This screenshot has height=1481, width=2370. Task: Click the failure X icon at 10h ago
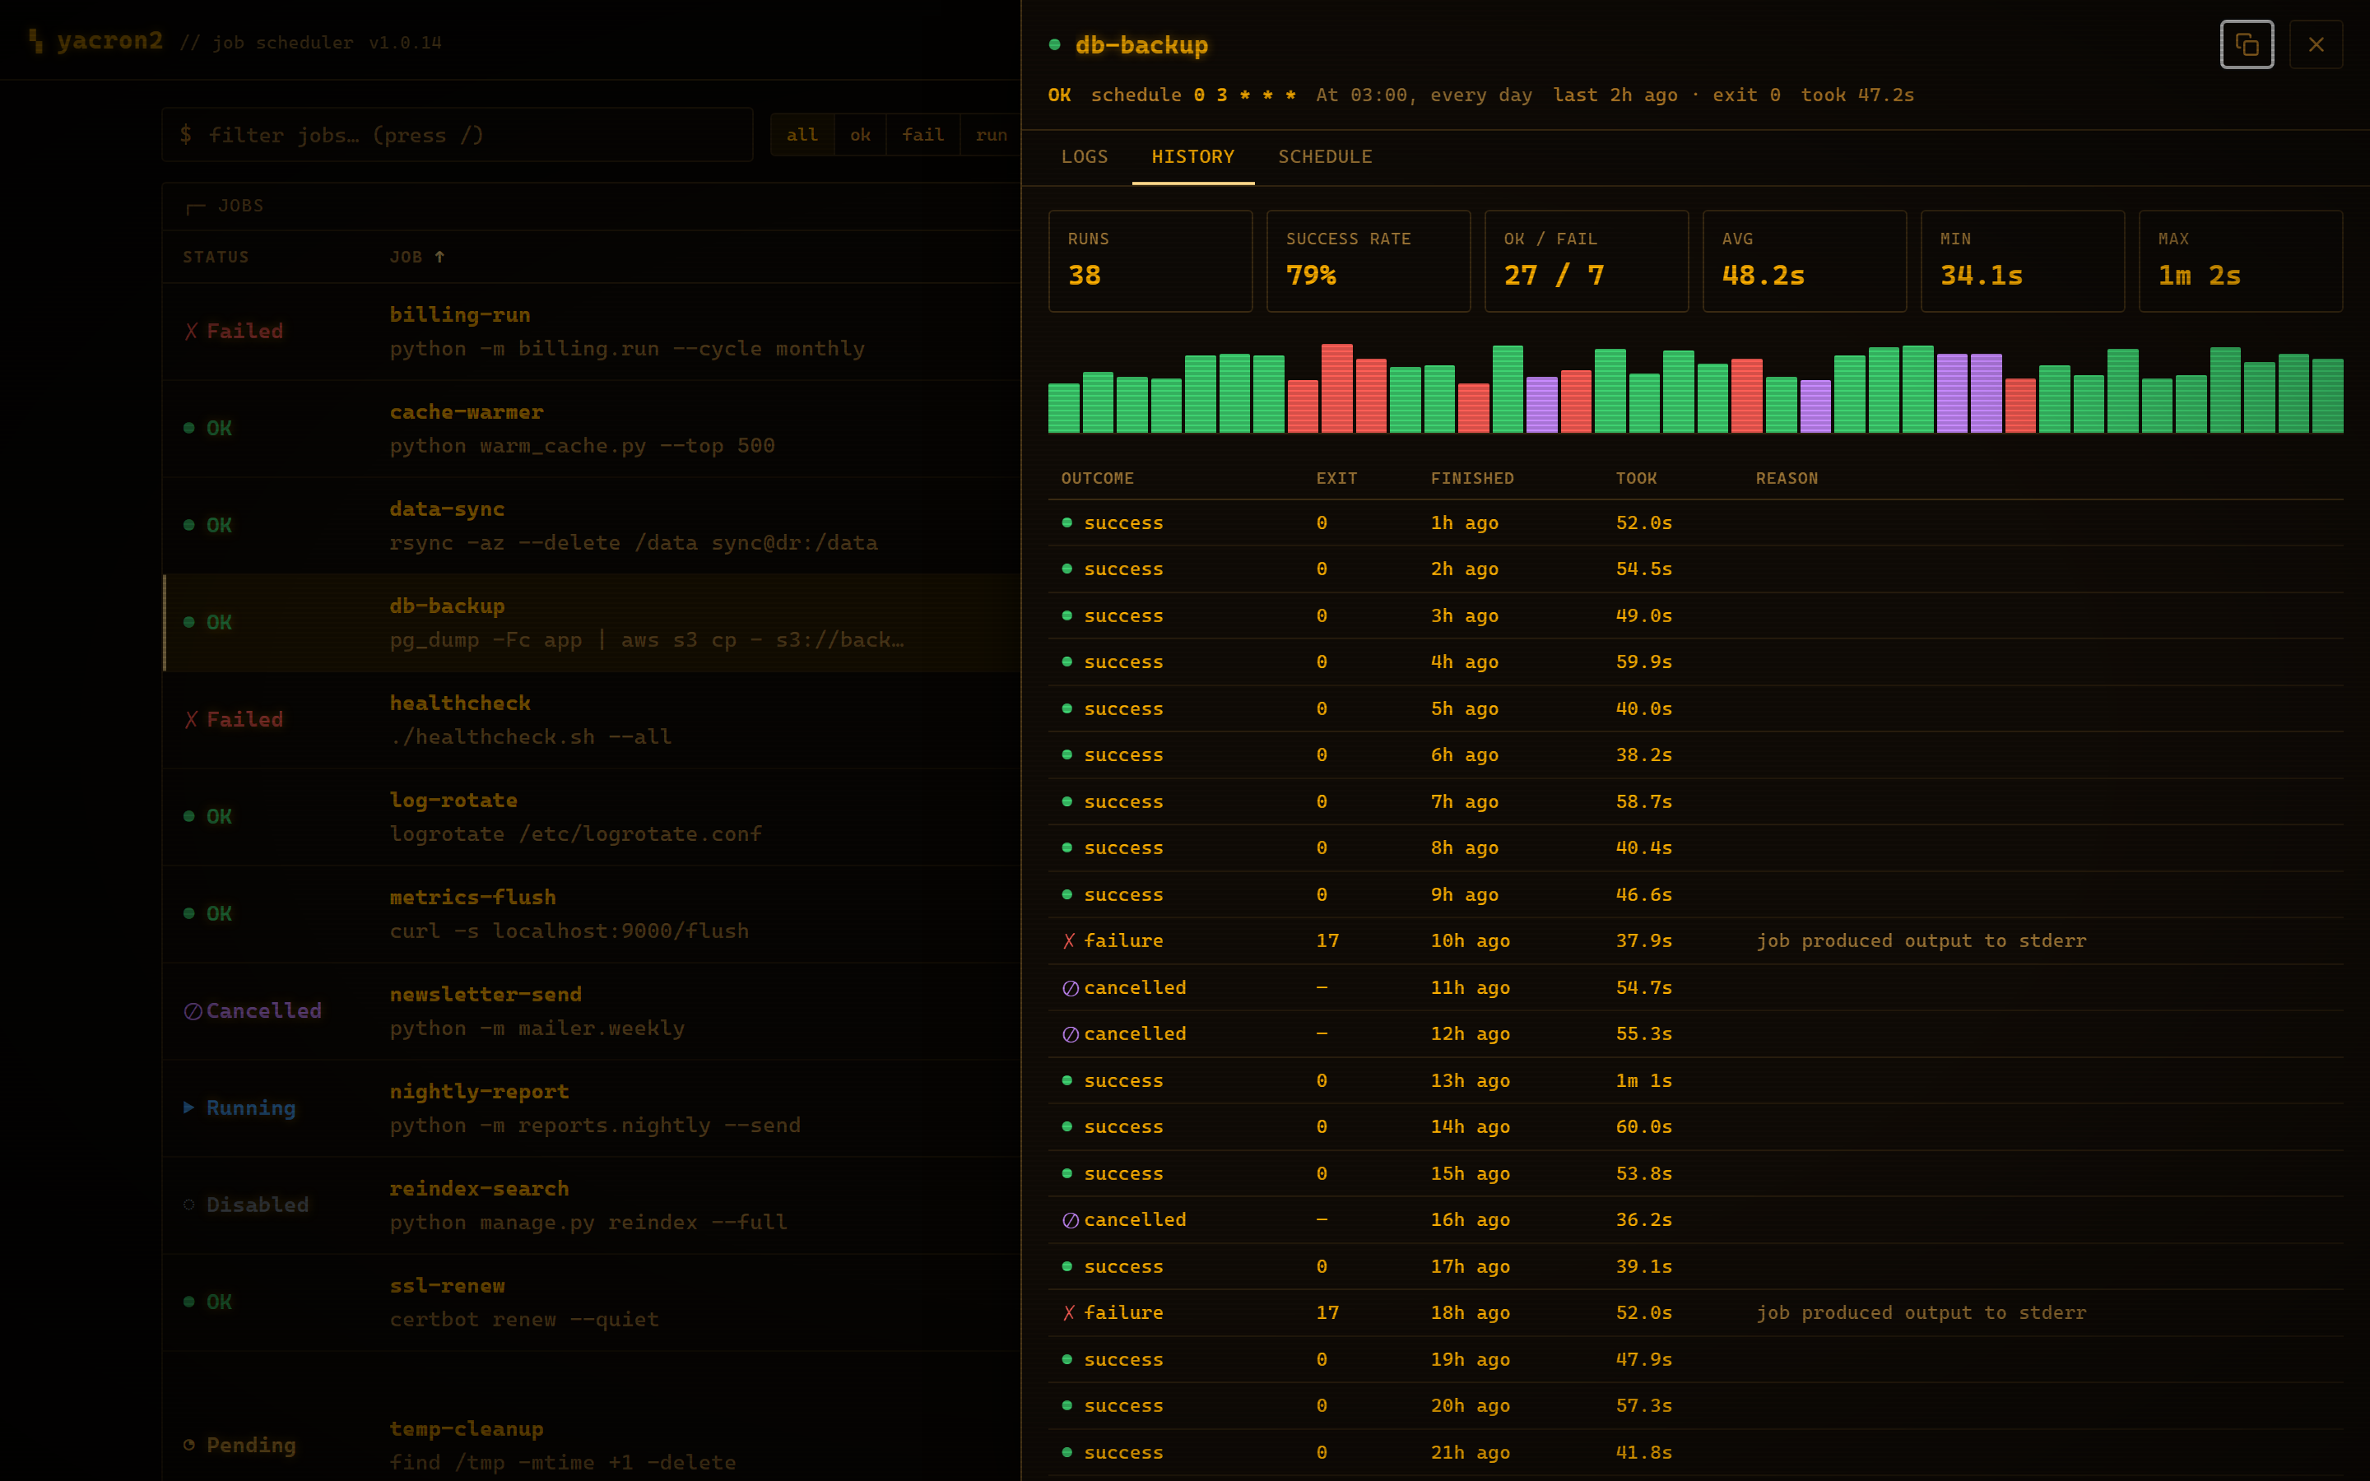coord(1070,940)
